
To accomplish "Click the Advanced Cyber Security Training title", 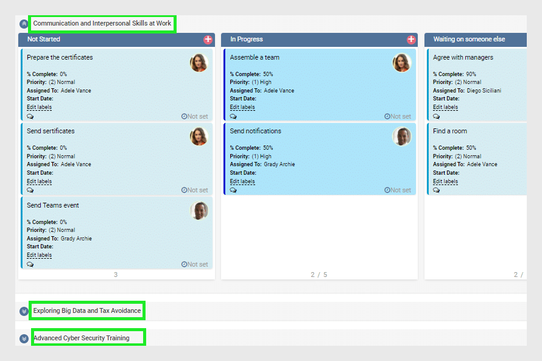I will click(82, 338).
